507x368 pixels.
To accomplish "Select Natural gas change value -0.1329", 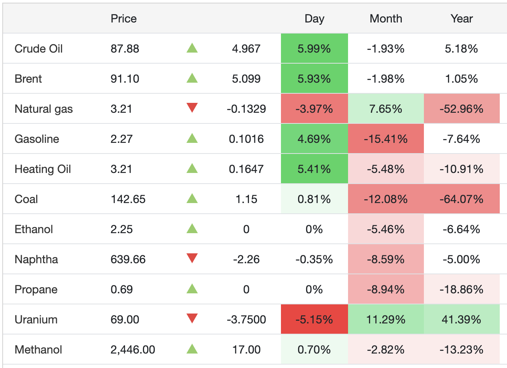I will (x=246, y=109).
